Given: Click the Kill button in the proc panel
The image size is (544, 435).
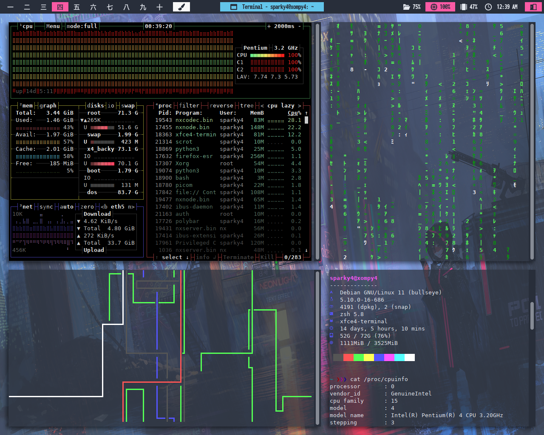Looking at the screenshot, I should point(267,257).
